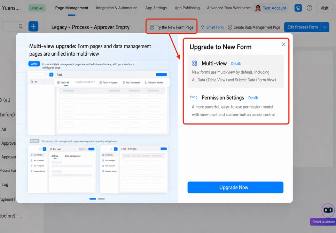Switch to the App Settings tab
This screenshot has height=233, width=336.
(x=156, y=8)
